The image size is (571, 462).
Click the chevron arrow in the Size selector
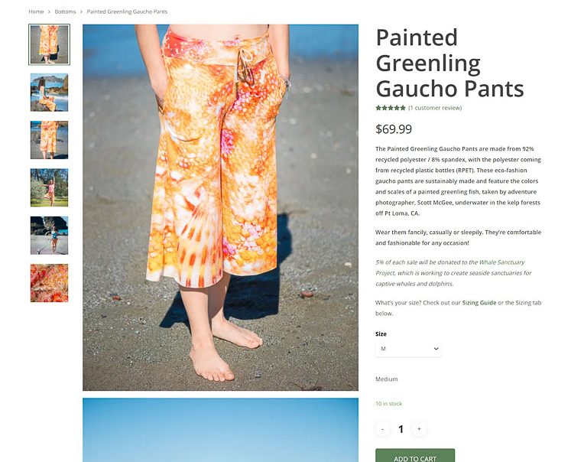point(436,349)
